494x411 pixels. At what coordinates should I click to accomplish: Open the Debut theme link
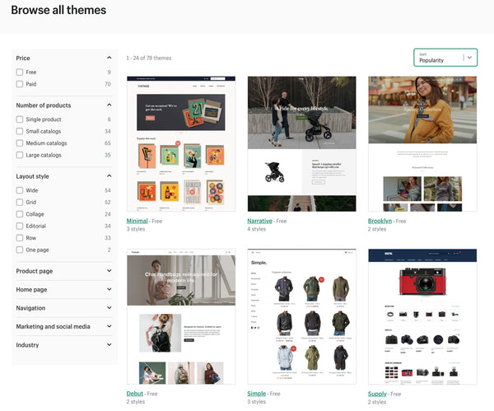(135, 394)
